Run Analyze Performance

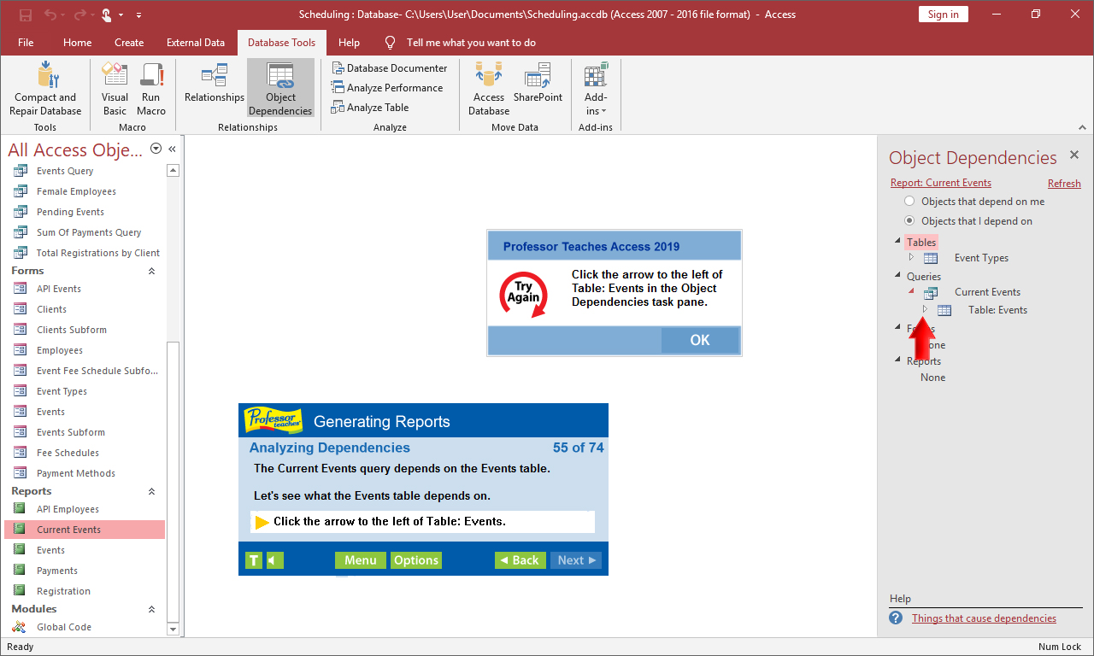coord(387,87)
